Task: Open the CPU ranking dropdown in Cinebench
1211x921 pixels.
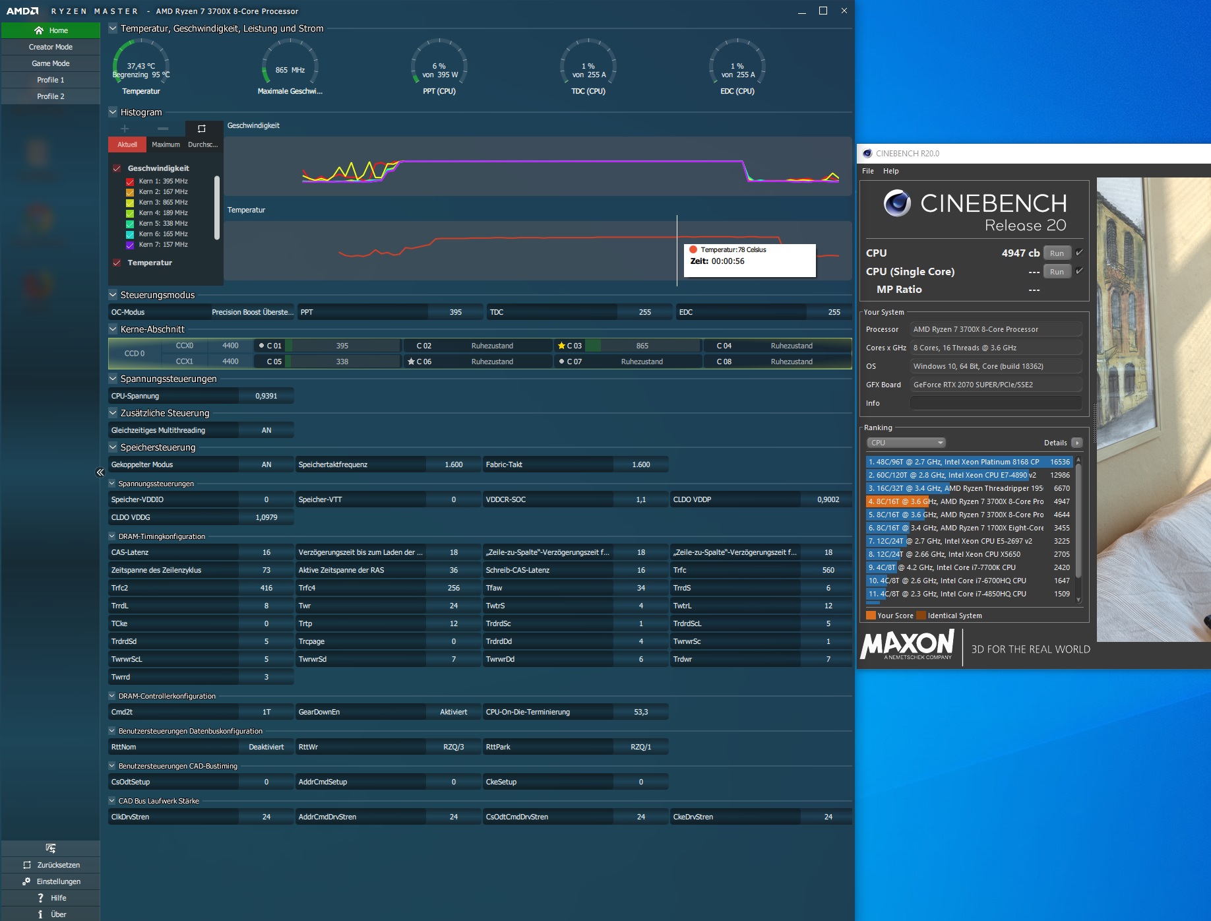Action: click(906, 443)
